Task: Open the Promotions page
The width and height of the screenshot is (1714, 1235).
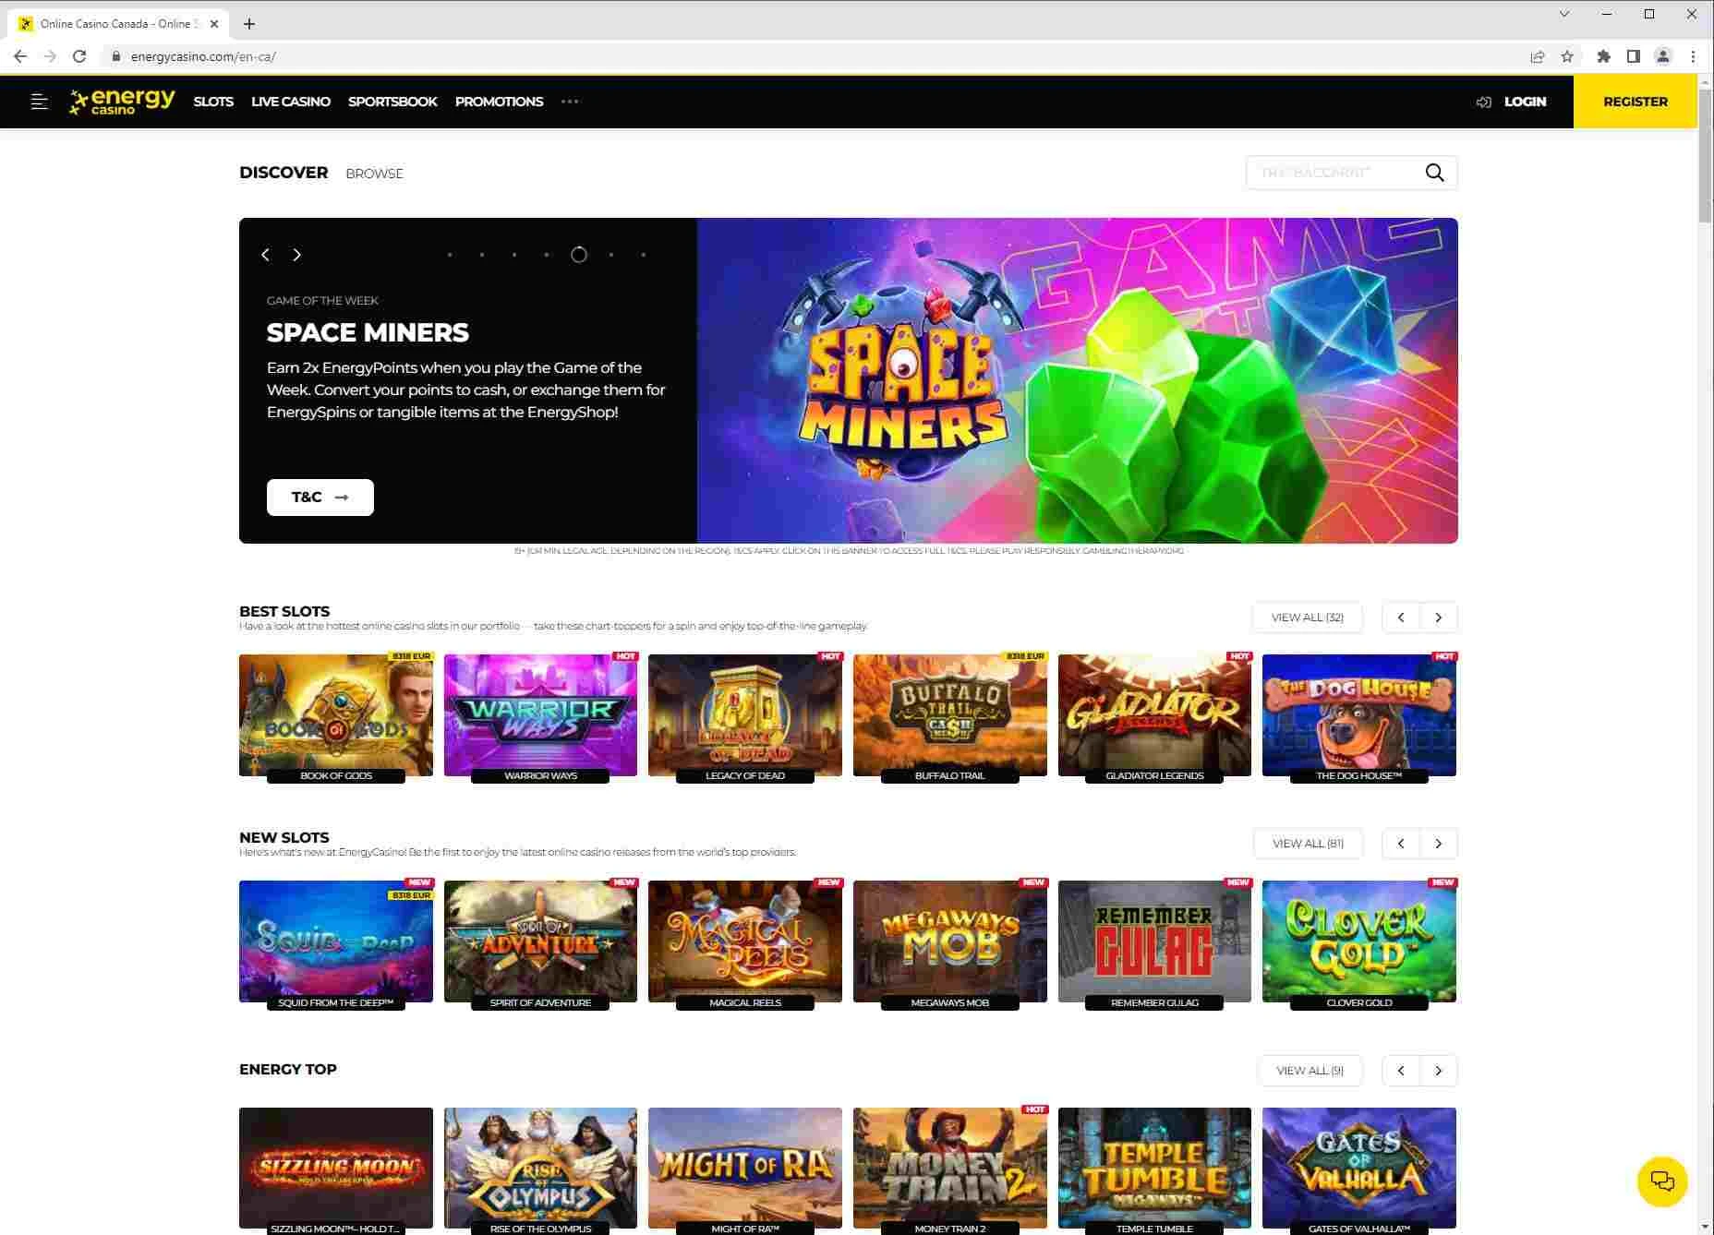Action: point(499,102)
